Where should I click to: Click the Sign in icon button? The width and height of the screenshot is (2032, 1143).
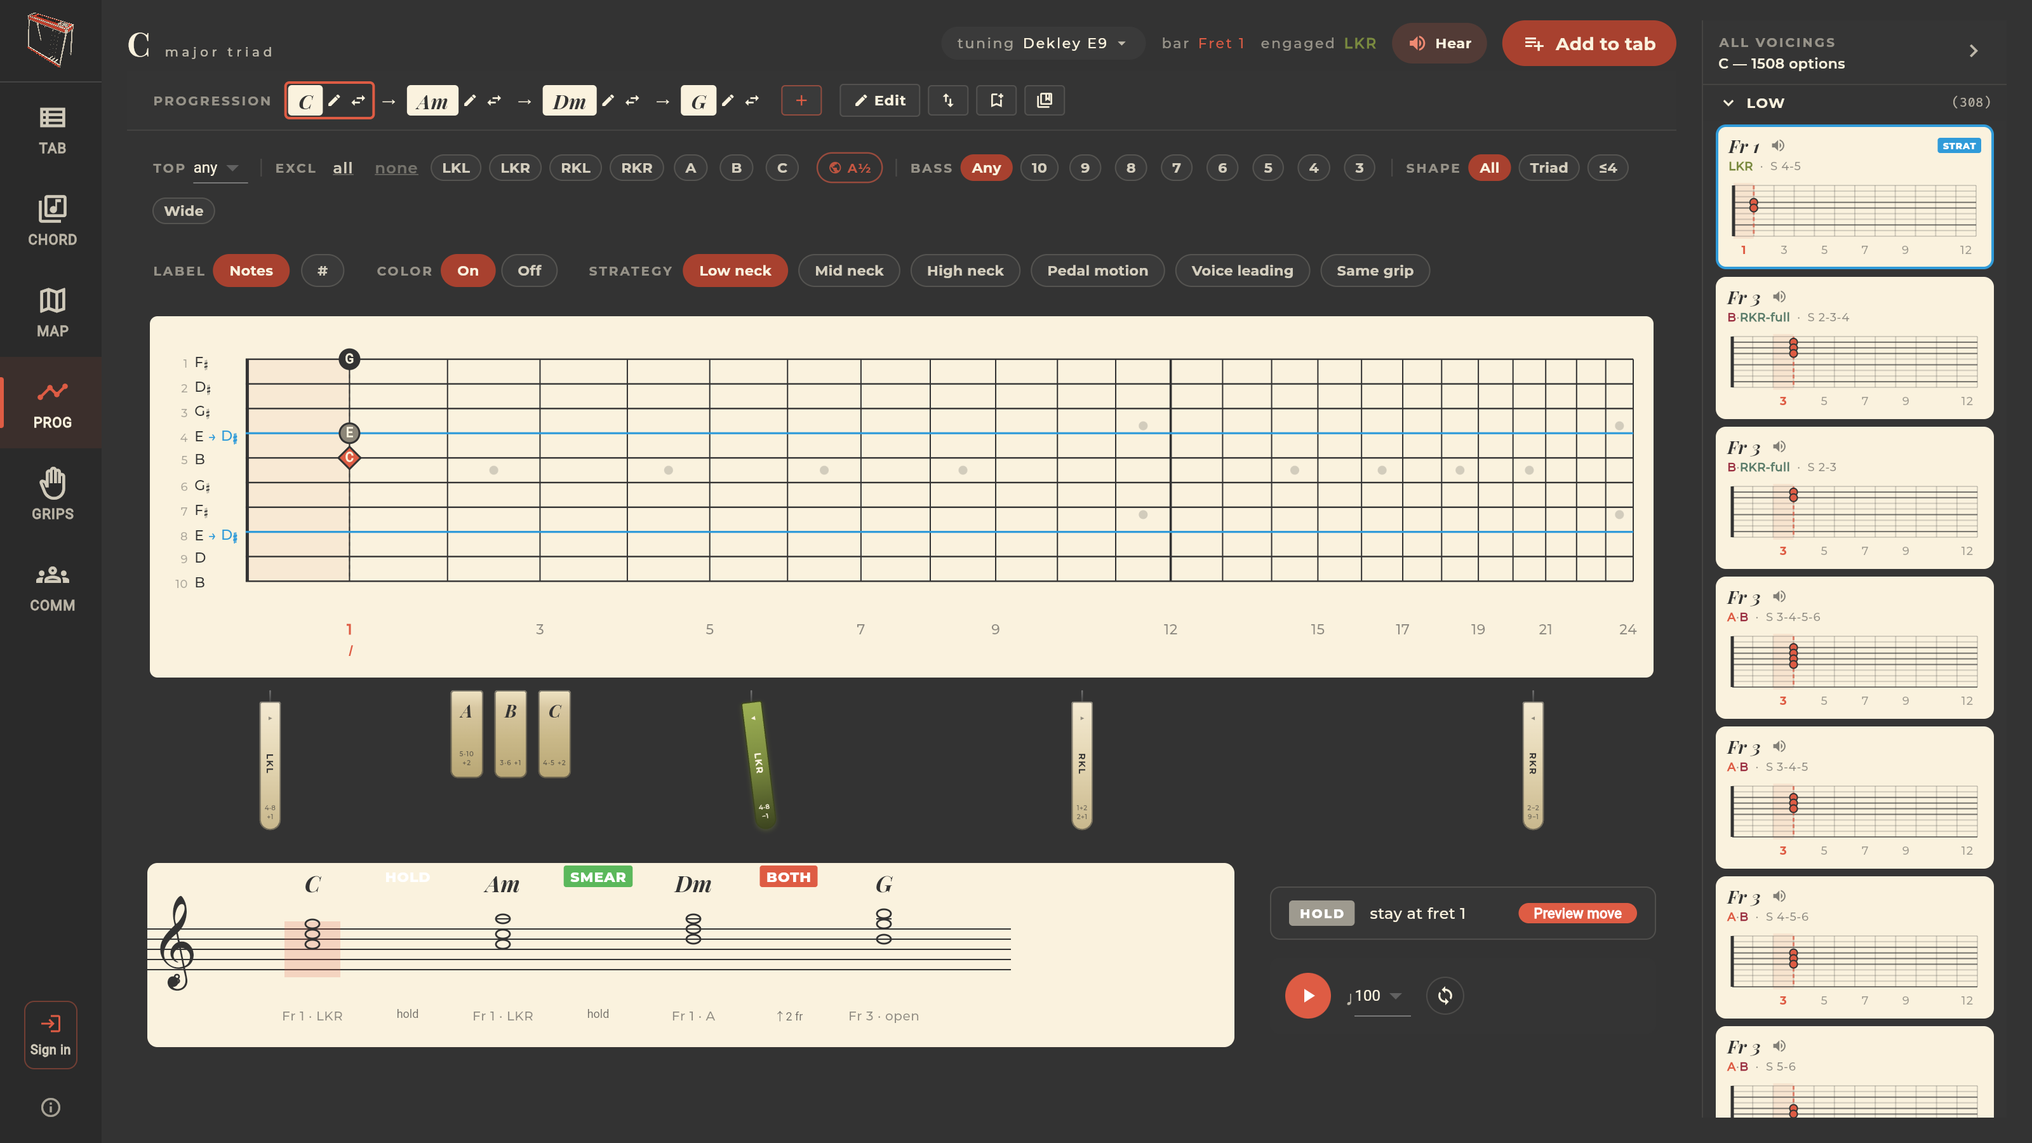(x=51, y=1034)
